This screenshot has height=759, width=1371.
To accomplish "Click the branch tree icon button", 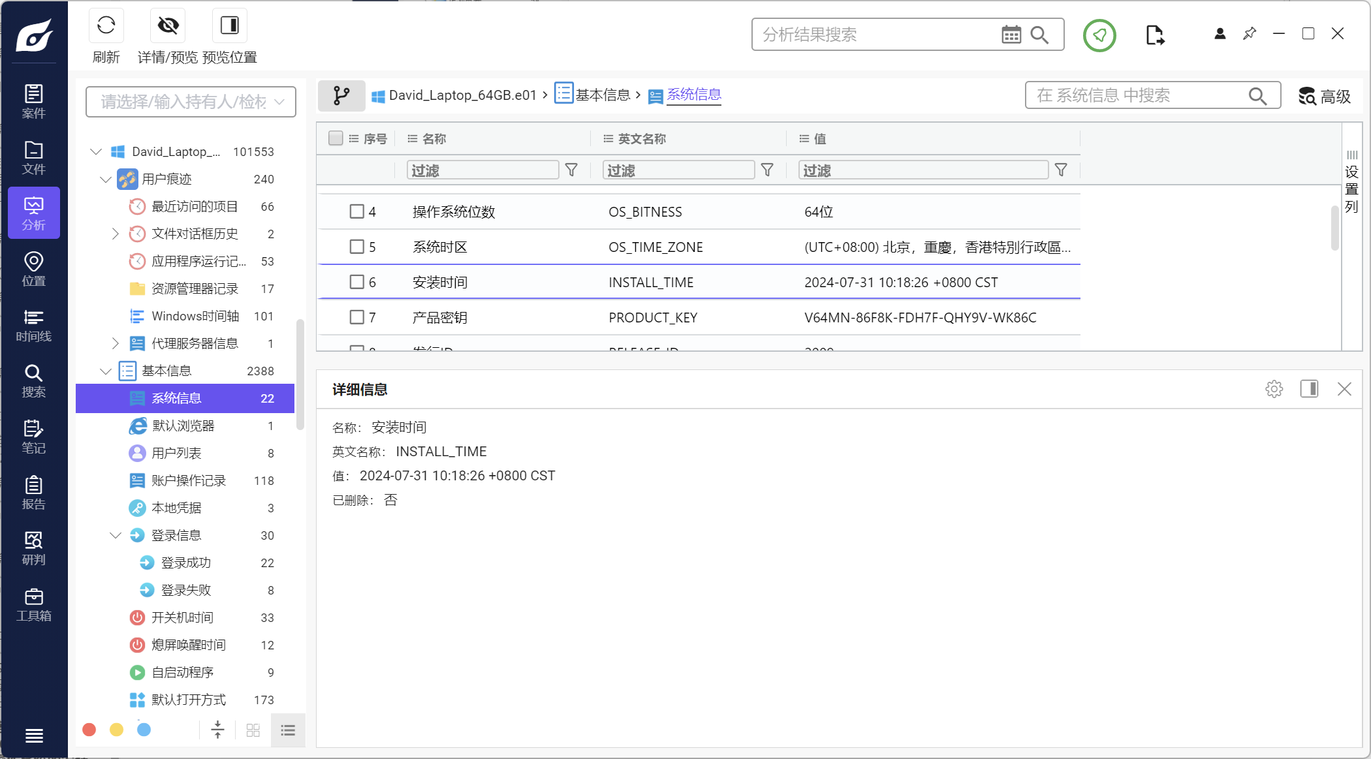I will pyautogui.click(x=341, y=96).
